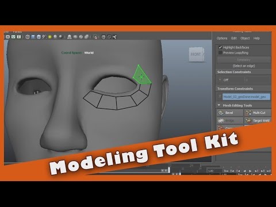The width and height of the screenshot is (276, 207).
Task: Click the yellow lighting sphere icon
Action: click(x=50, y=37)
